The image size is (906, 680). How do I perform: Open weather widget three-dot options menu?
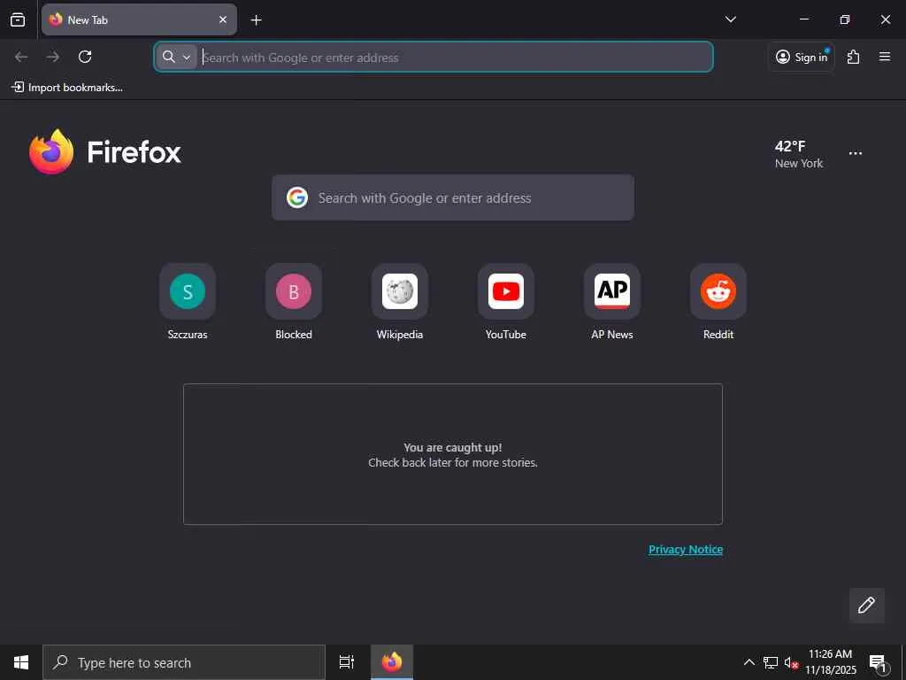point(856,153)
